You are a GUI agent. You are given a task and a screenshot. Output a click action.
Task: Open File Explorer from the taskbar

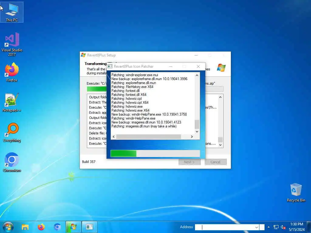click(25, 227)
